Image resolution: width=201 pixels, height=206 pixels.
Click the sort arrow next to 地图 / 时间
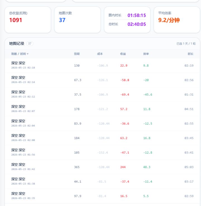pos(28,54)
